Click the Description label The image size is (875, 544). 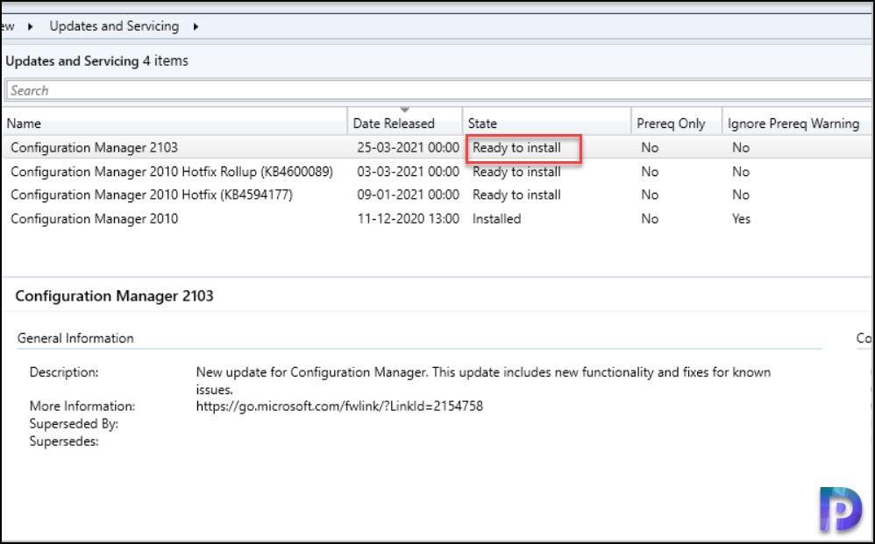coord(64,371)
